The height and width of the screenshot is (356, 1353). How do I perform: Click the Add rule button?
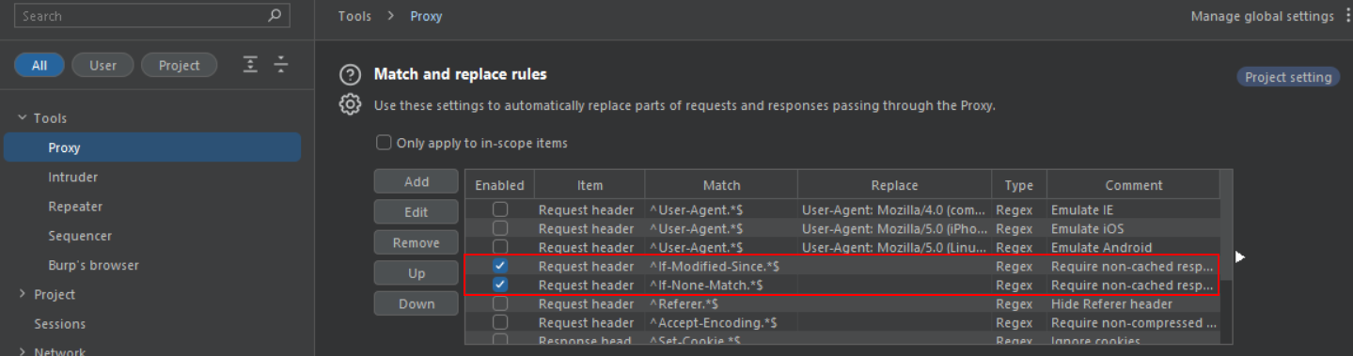click(417, 181)
